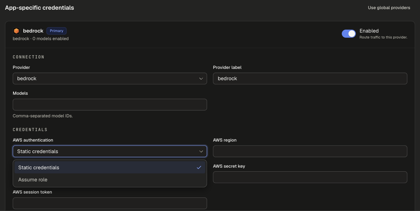Screen dimensions: 420x211
Task: Focus the Provider label input field
Action: point(310,79)
